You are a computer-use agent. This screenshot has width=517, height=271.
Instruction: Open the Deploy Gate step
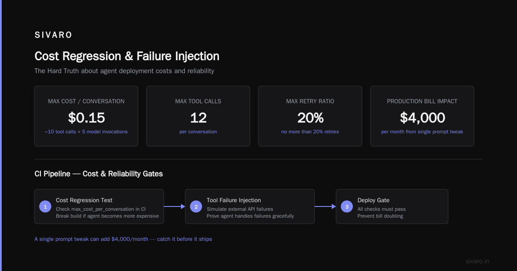click(392, 206)
